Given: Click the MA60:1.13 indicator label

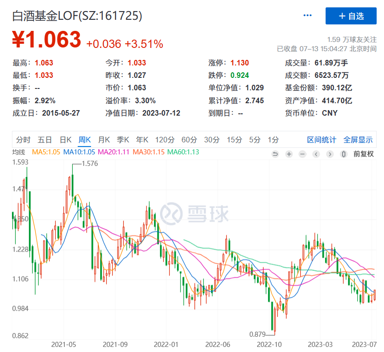Looking at the screenshot, I should pos(183,152).
